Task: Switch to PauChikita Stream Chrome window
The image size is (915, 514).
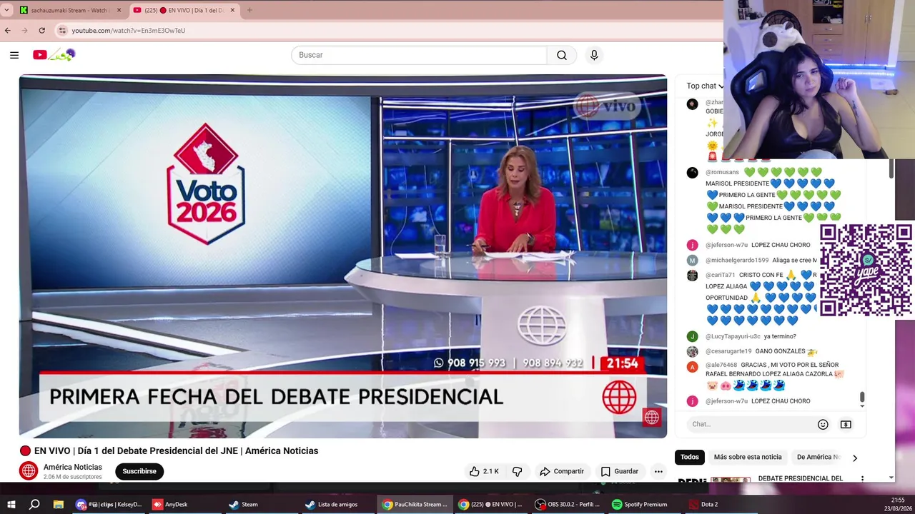Action: point(415,504)
